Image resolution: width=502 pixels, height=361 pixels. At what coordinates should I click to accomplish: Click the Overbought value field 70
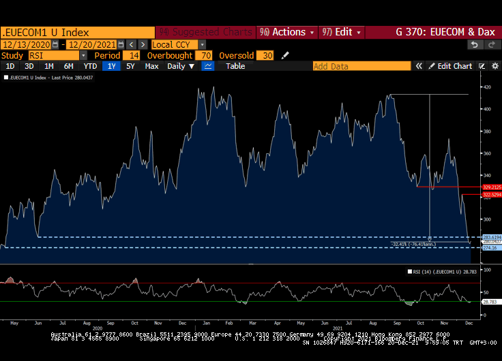coord(204,56)
